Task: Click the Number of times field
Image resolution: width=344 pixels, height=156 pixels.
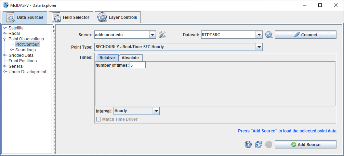Action: (x=137, y=65)
